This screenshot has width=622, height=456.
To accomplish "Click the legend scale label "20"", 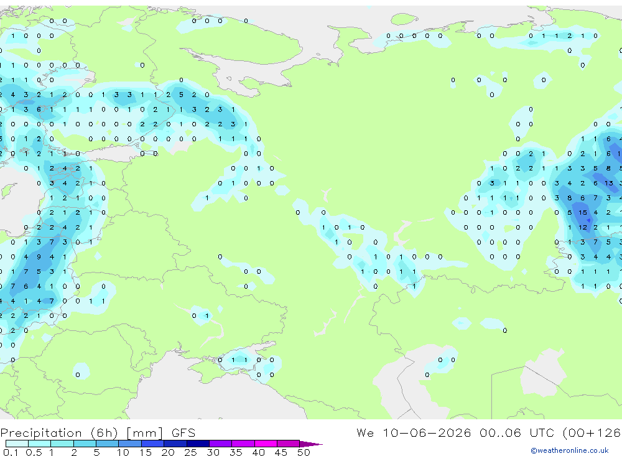I will (x=168, y=452).
